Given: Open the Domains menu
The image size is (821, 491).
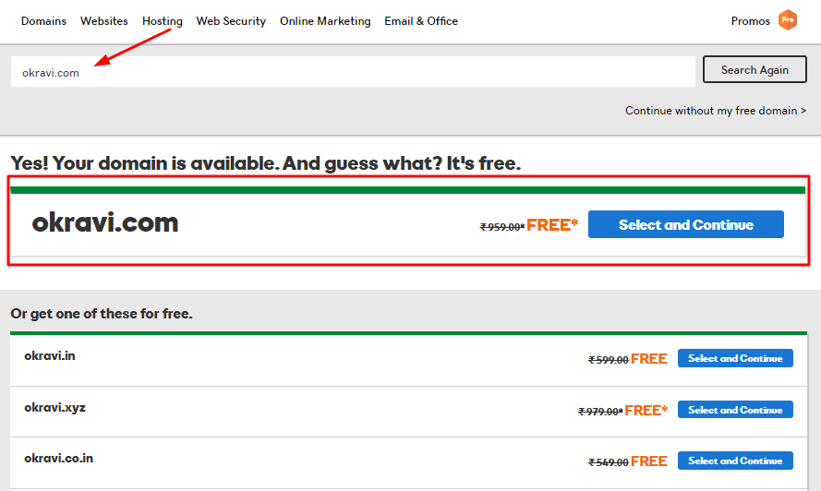Looking at the screenshot, I should (43, 21).
